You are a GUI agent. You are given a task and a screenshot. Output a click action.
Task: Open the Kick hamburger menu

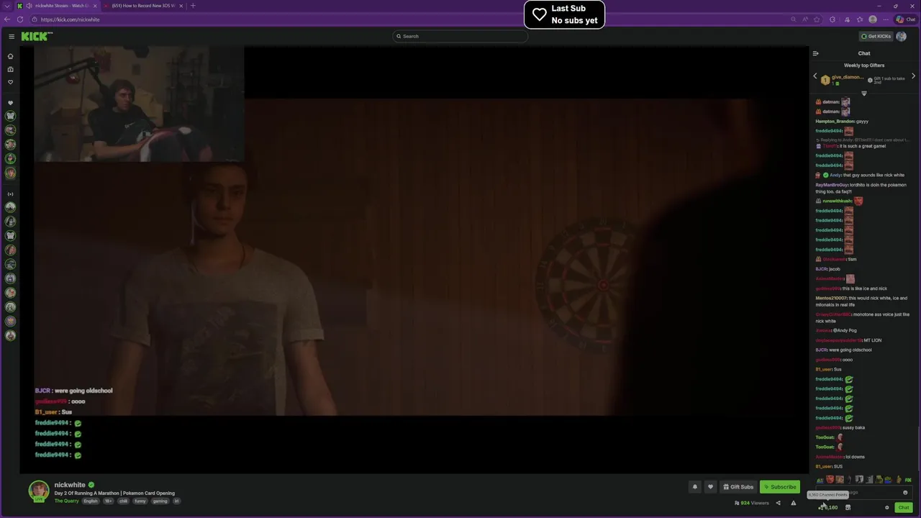[x=11, y=36]
